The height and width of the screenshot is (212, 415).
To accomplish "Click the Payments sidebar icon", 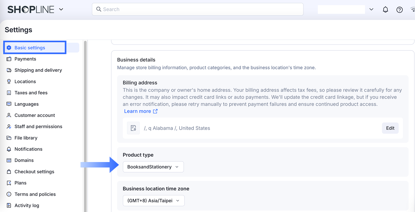I will 9,59.
